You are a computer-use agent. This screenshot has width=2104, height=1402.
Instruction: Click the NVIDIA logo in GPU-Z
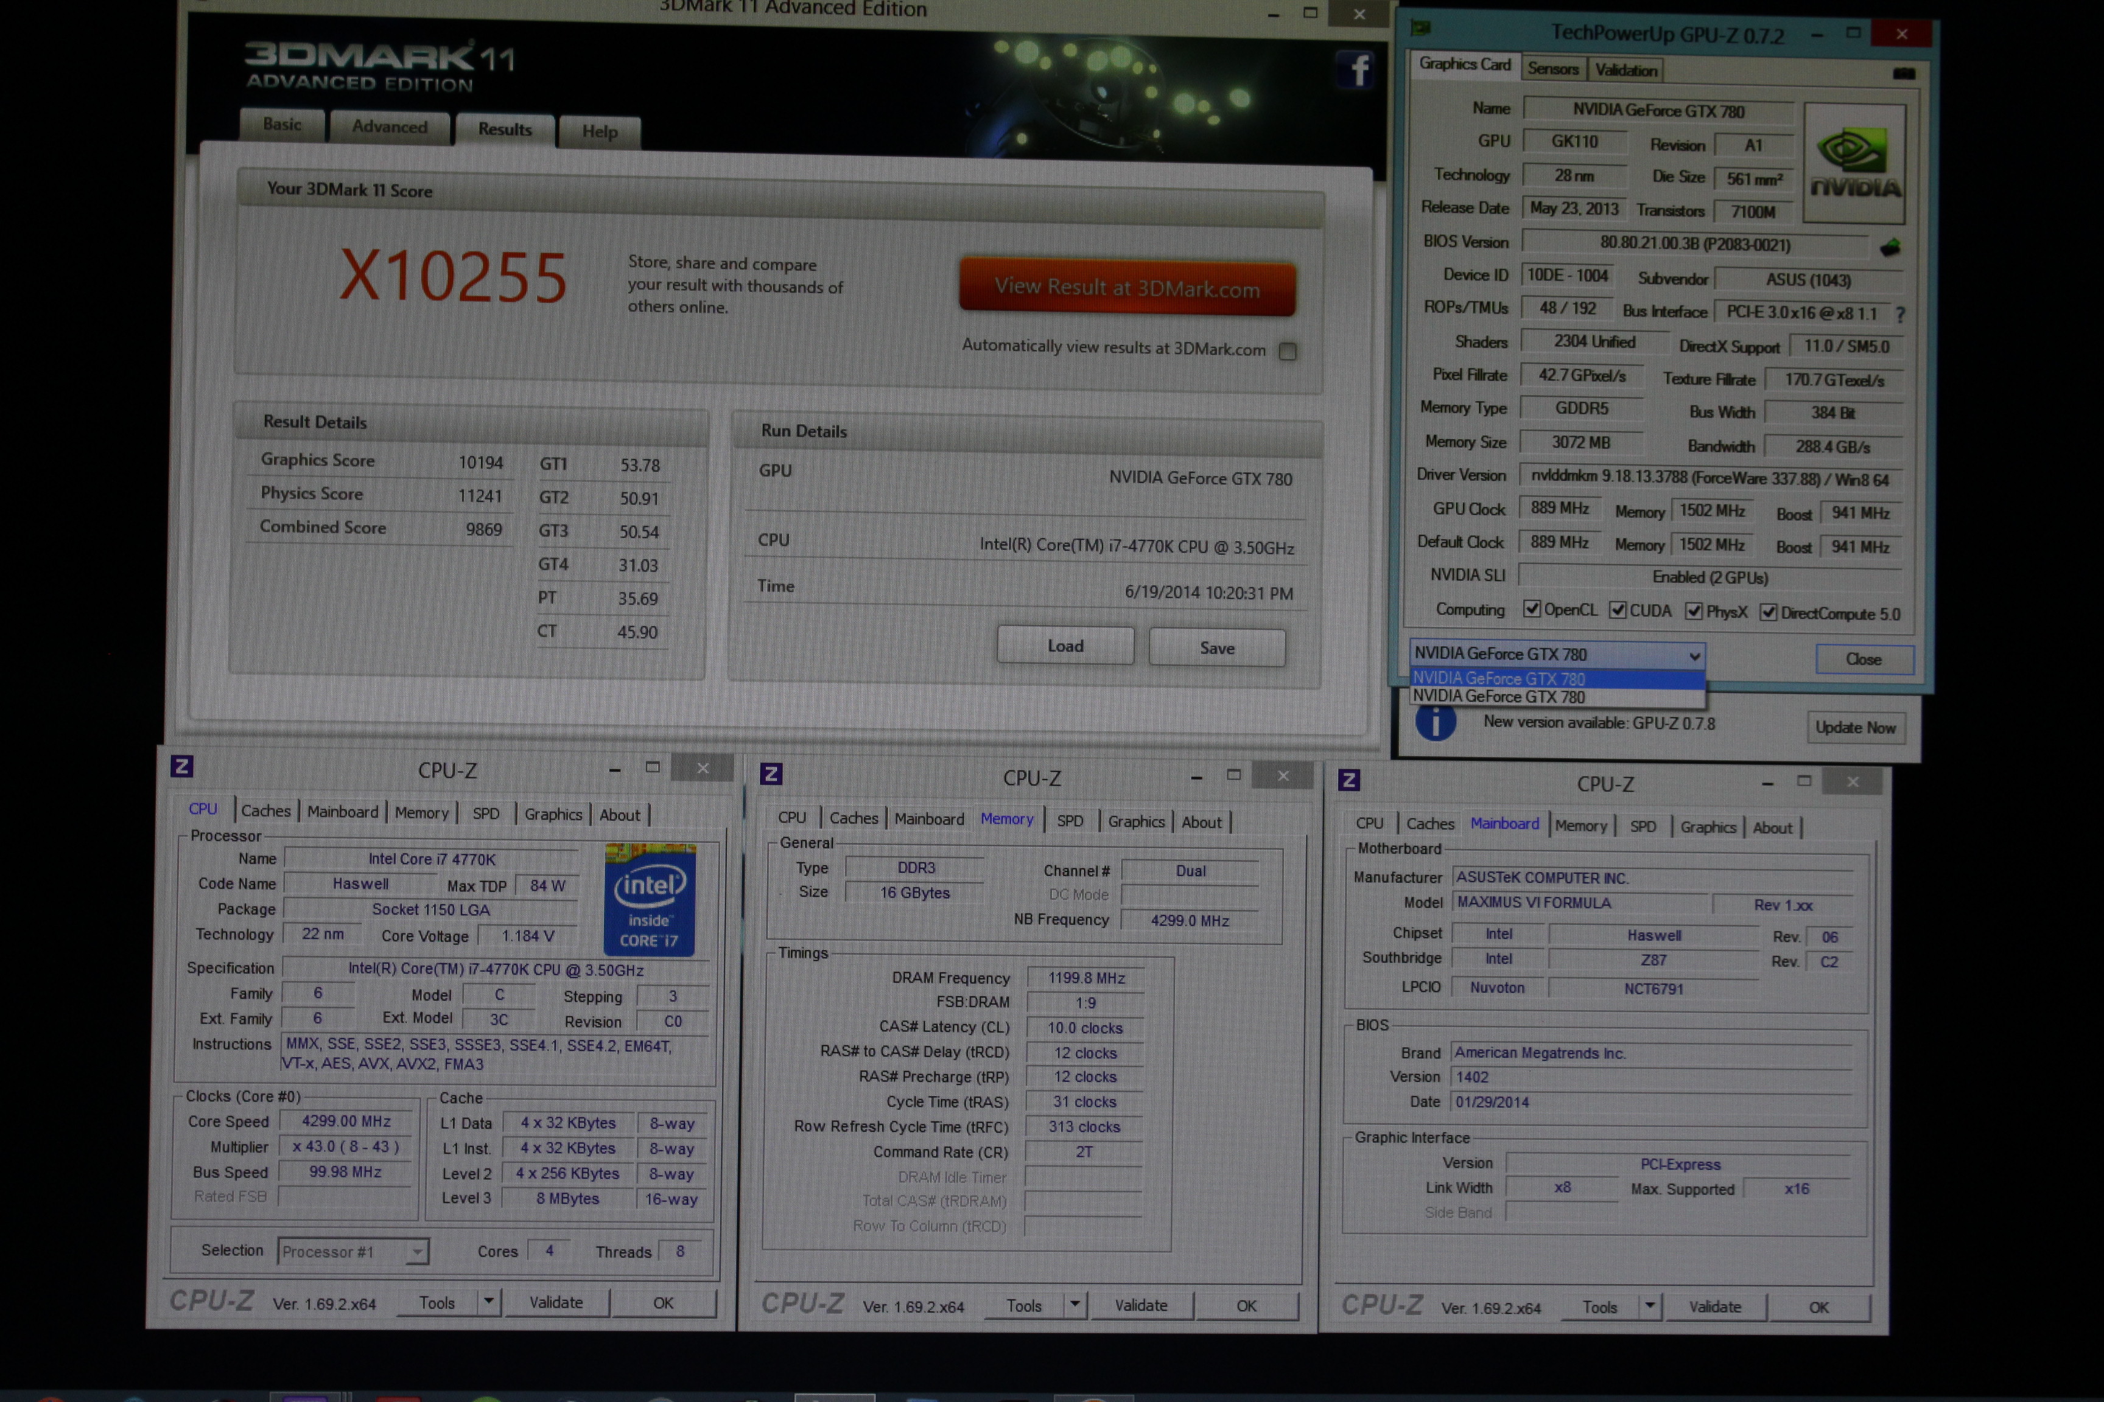1854,162
